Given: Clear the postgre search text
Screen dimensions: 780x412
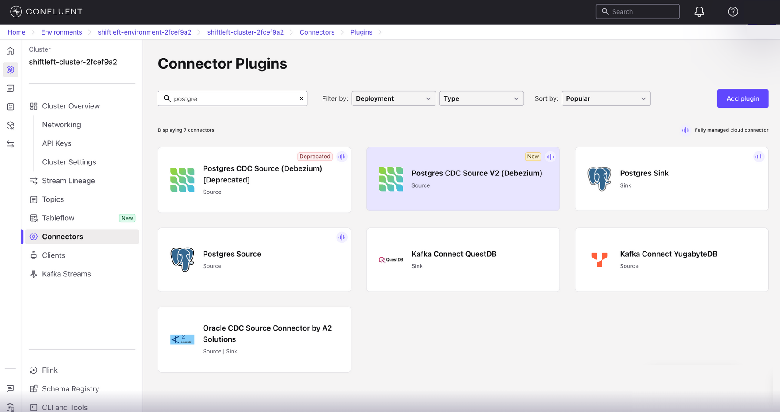Looking at the screenshot, I should coord(301,98).
